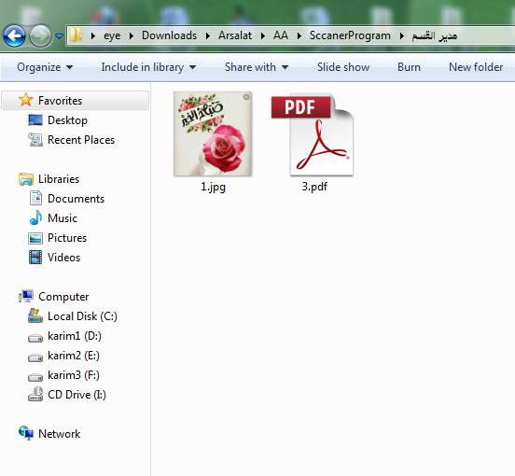
Task: Open the recent locations dropdown arrow
Action: click(x=59, y=35)
